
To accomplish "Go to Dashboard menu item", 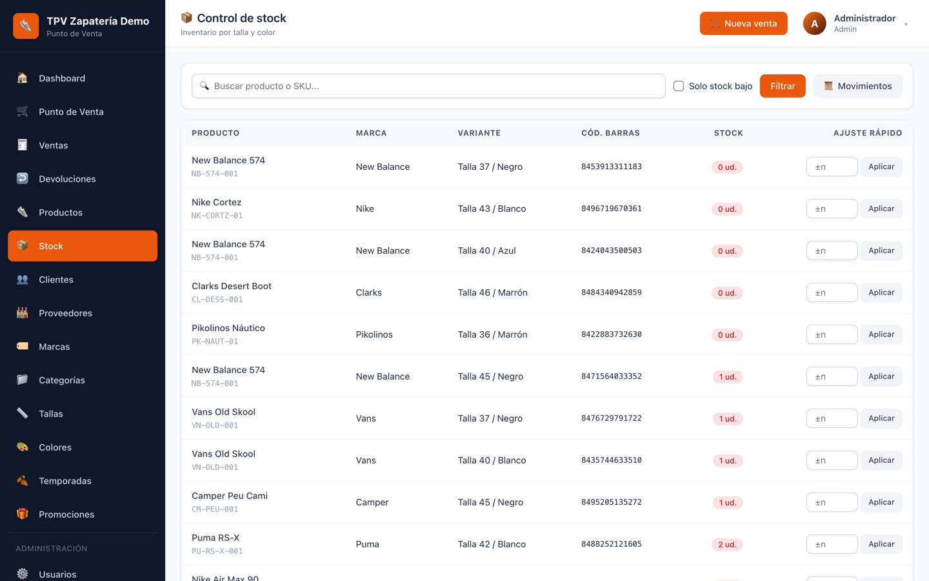I will pyautogui.click(x=83, y=78).
